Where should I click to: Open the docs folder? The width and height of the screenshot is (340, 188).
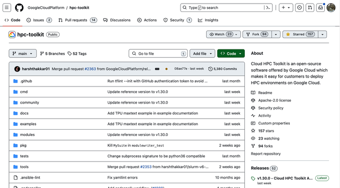[x=24, y=114]
